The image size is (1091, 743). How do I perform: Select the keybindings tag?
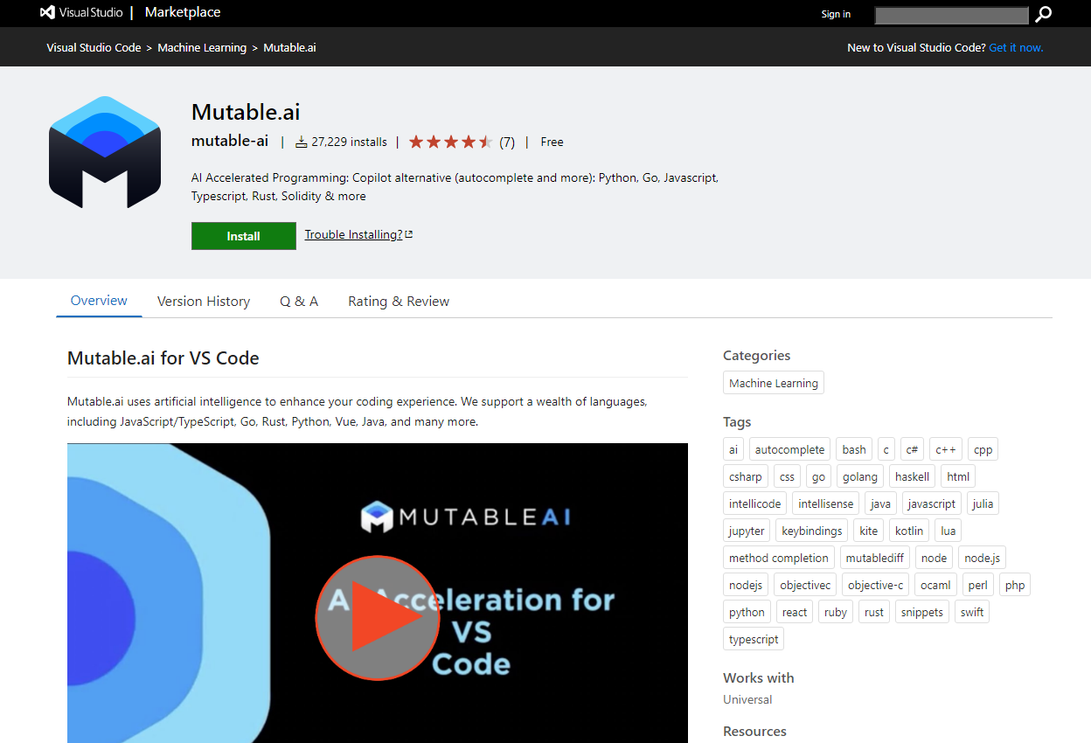[x=812, y=531]
